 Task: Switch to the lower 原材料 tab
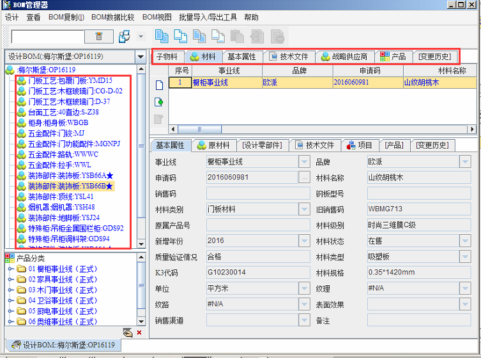click(213, 145)
